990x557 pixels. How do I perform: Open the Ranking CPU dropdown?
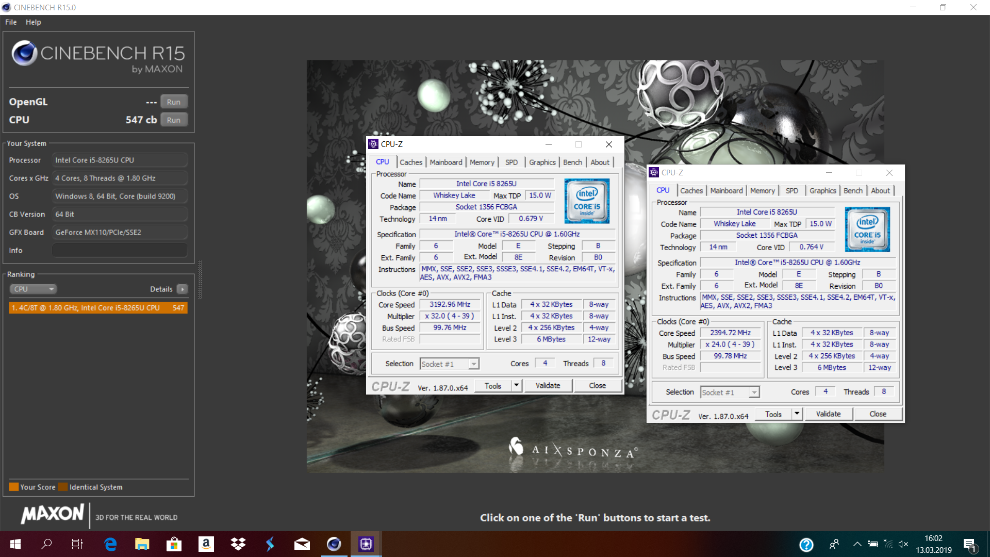click(32, 289)
